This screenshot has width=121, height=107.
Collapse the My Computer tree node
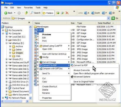point(3,34)
